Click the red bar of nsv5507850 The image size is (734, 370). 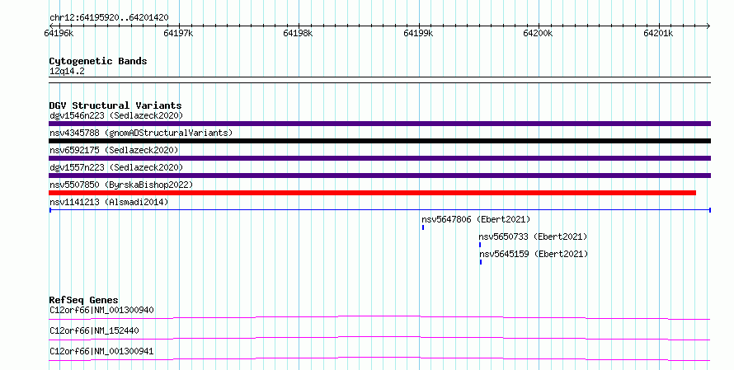pos(372,193)
